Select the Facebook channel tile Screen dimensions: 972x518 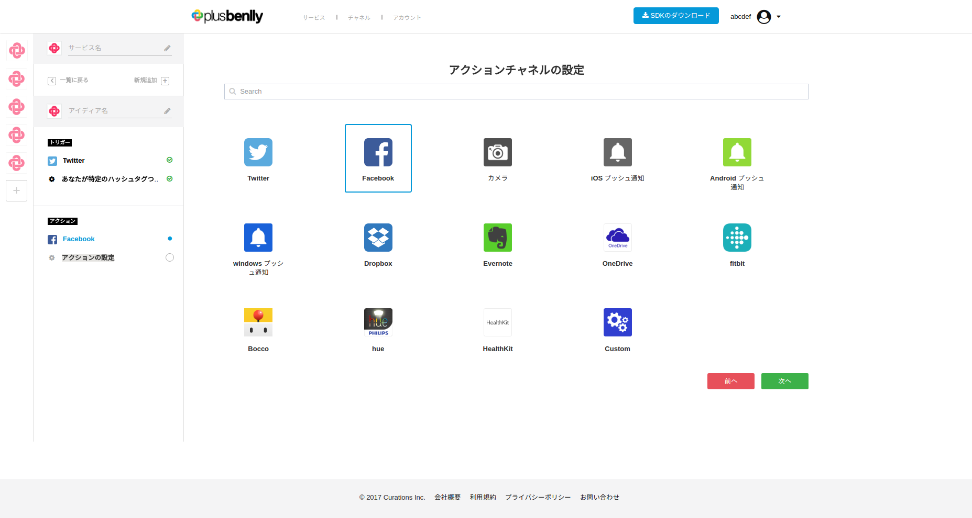[378, 158]
